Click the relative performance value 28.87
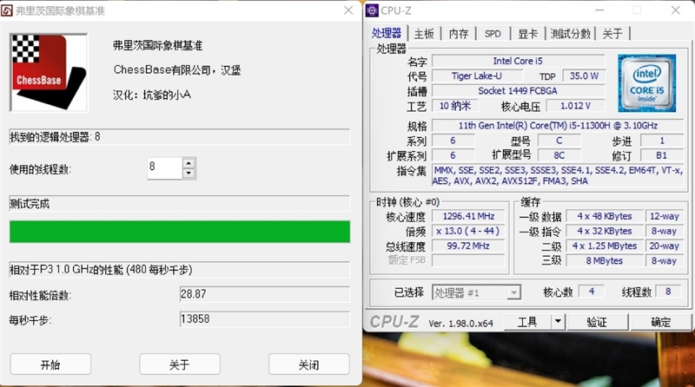695x387 pixels. pyautogui.click(x=265, y=294)
